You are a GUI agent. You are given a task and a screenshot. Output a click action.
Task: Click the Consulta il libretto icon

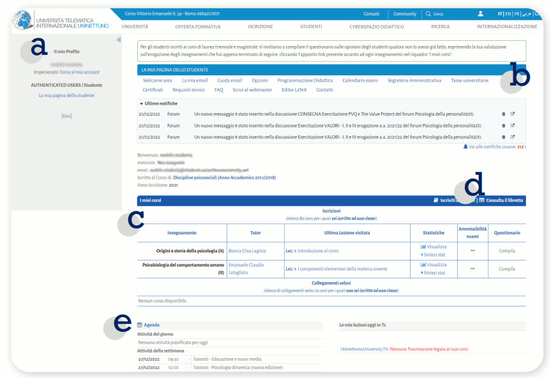click(481, 200)
